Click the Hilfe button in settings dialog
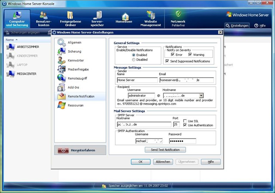This screenshot has width=275, height=193. point(211,162)
